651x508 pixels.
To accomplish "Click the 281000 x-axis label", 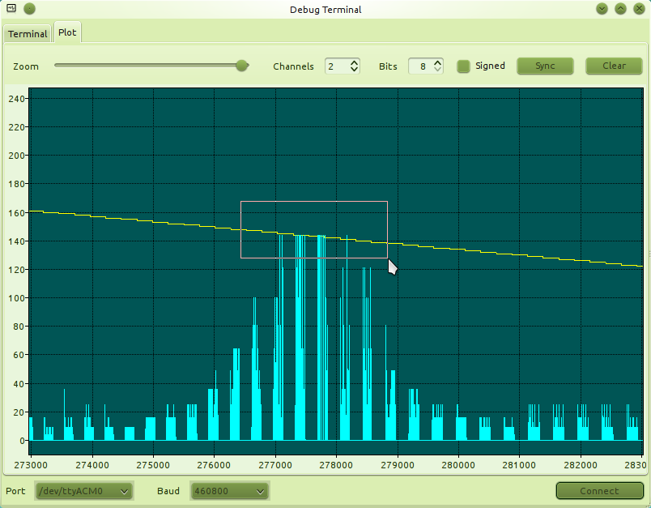I will [x=519, y=465].
